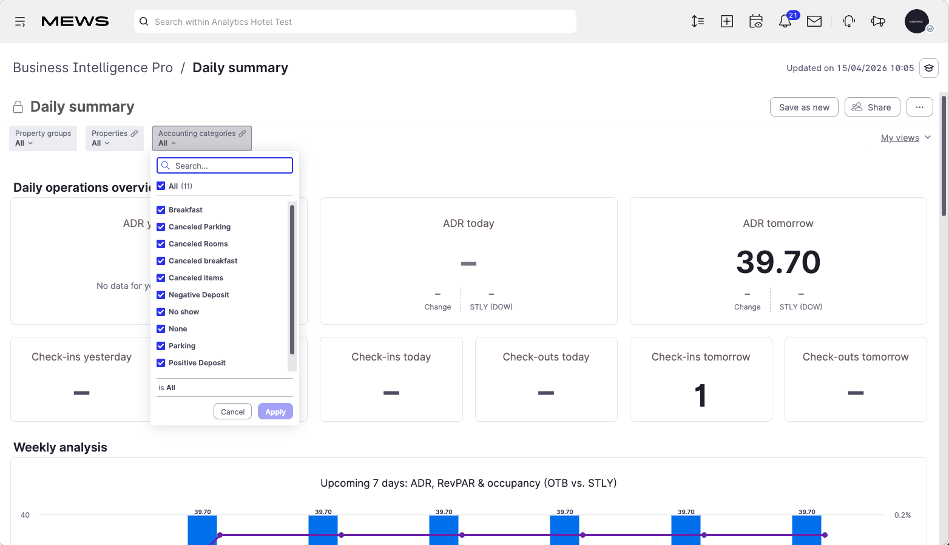Cancel the accounting categories selection
949x545 pixels.
[x=232, y=411]
